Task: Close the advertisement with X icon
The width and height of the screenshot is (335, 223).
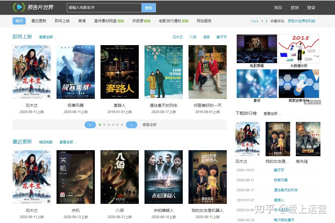Action: tap(318, 102)
